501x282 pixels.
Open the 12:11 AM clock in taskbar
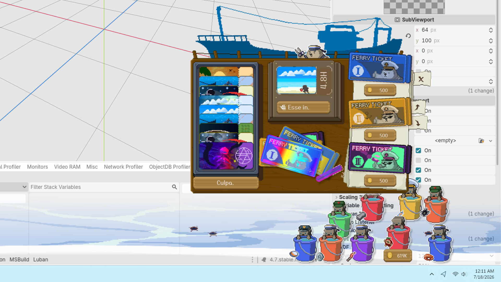[484, 274]
